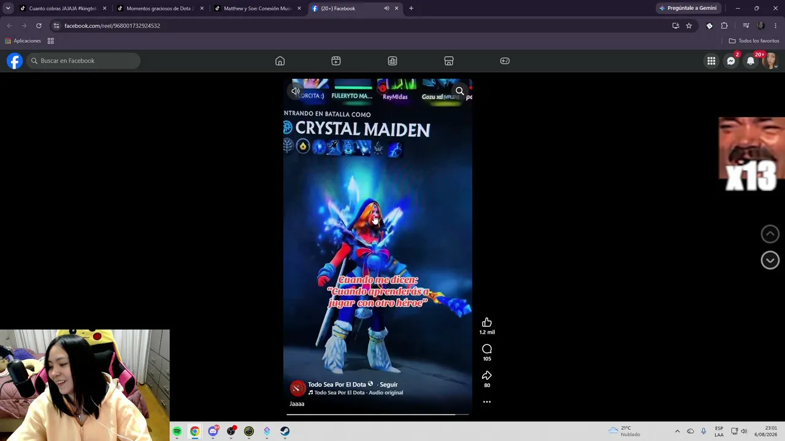Mute the Facebook tab audio
Screen dimensions: 785x441
[x=386, y=9]
